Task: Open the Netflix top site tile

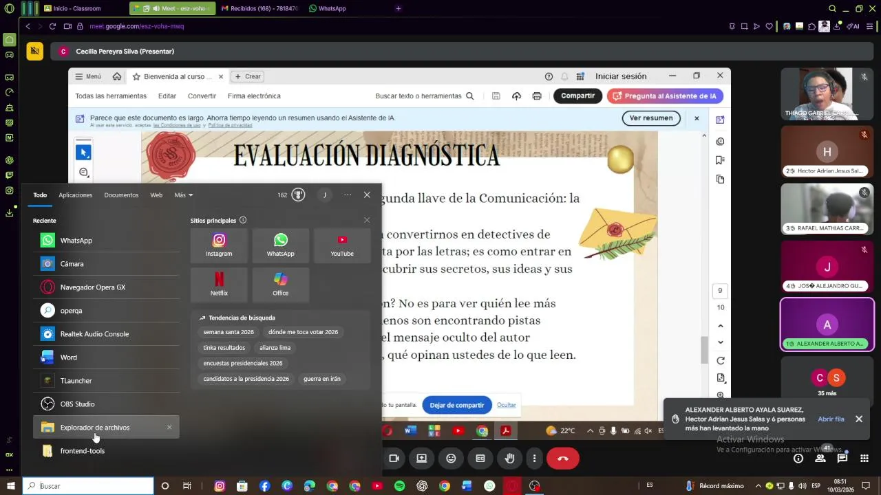Action: 219,285
